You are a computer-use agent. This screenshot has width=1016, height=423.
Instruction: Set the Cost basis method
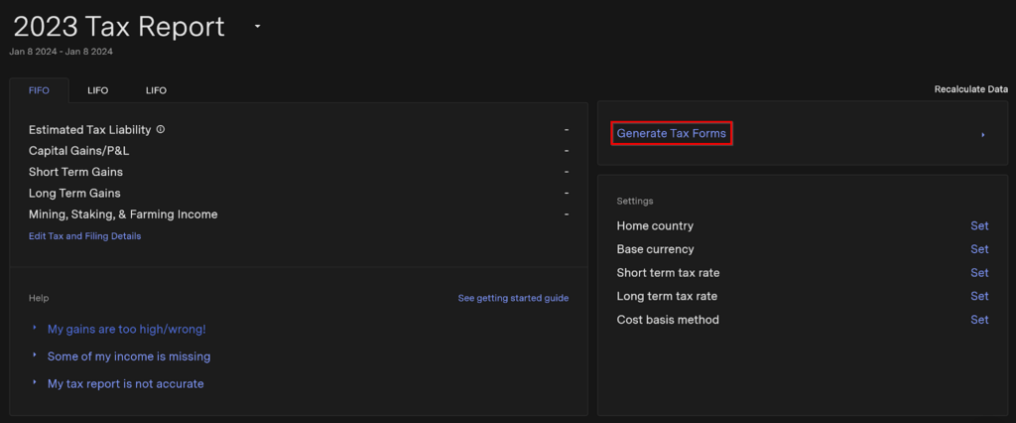(x=979, y=319)
